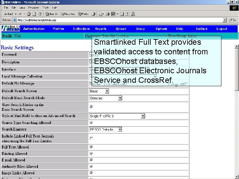Viewport: 239px width, 179px height.
Task: Open the browser Edit menu
Action: pos(14,8)
